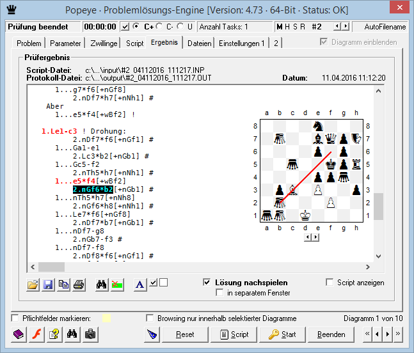Click the bottom-row binoculars search icon

coord(72,334)
